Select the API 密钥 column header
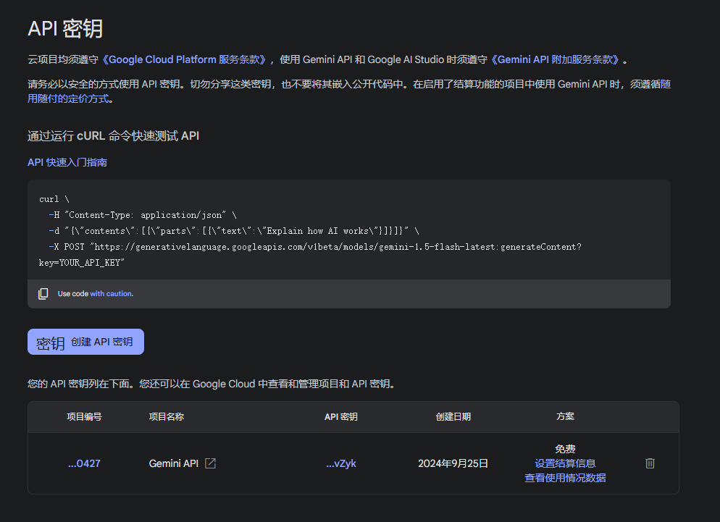720x522 pixels. click(340, 417)
